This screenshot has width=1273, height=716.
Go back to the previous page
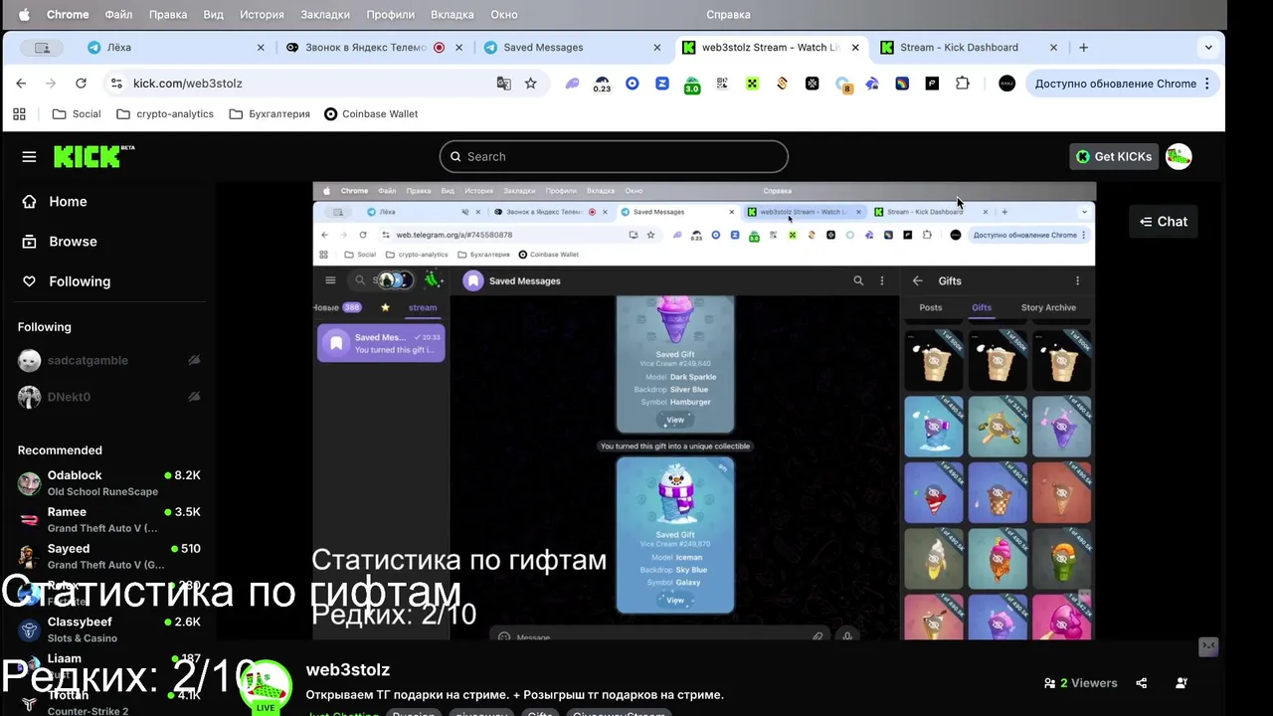point(21,84)
